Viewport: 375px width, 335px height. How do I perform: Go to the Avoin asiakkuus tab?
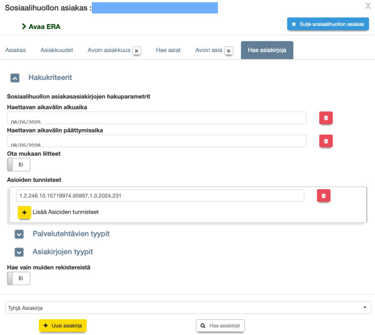[109, 50]
